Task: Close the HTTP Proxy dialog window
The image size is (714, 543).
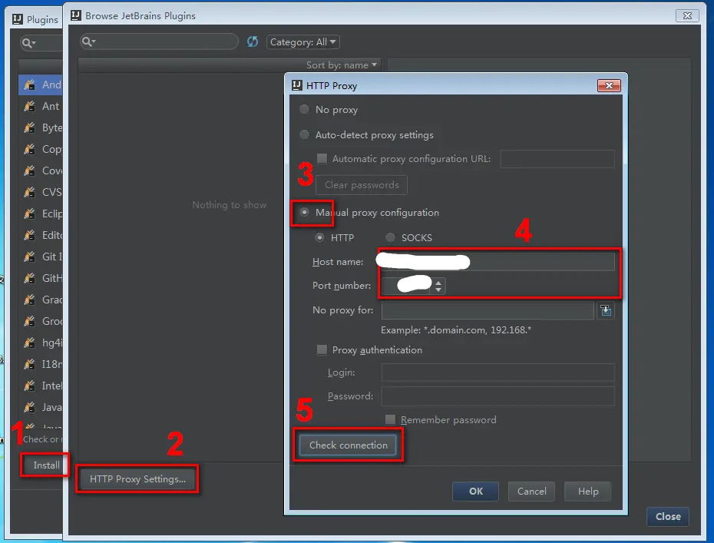Action: [609, 86]
